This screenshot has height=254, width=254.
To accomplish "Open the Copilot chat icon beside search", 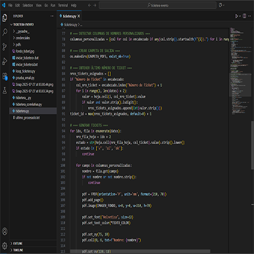I will point(220,5).
